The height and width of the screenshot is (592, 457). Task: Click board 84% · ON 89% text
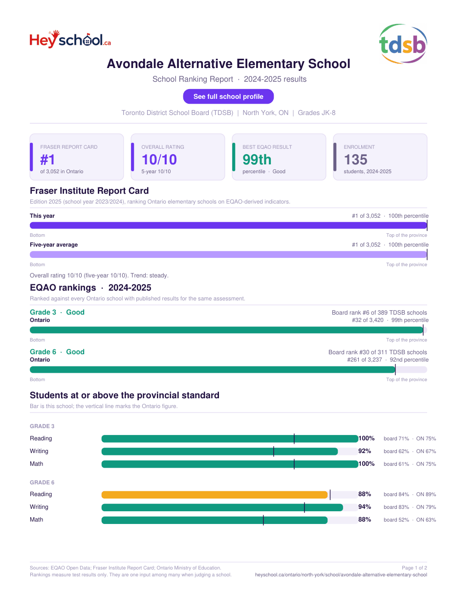click(410, 495)
